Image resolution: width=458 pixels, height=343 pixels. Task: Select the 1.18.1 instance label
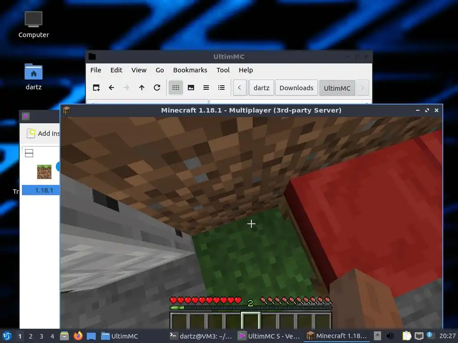tap(44, 190)
